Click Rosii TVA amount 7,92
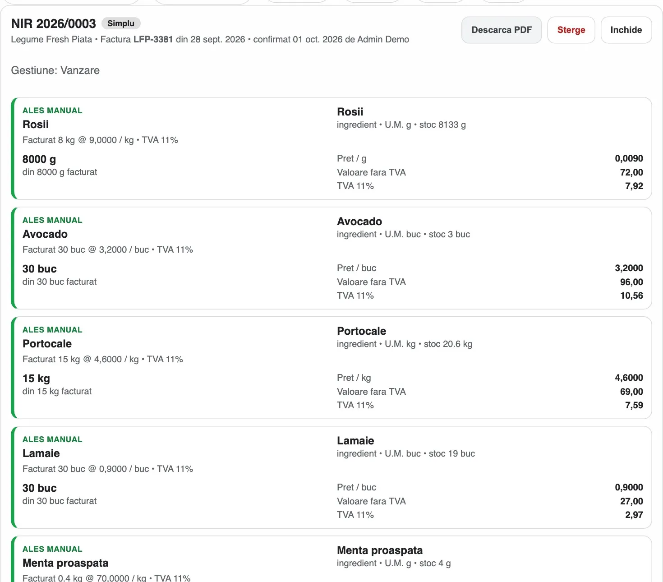 tap(634, 186)
